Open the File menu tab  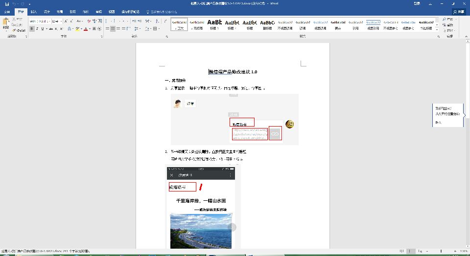(x=7, y=11)
